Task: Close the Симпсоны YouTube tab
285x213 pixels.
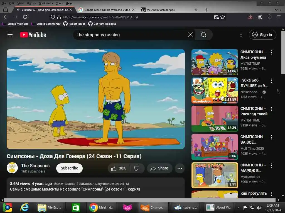Action: pos(71,10)
